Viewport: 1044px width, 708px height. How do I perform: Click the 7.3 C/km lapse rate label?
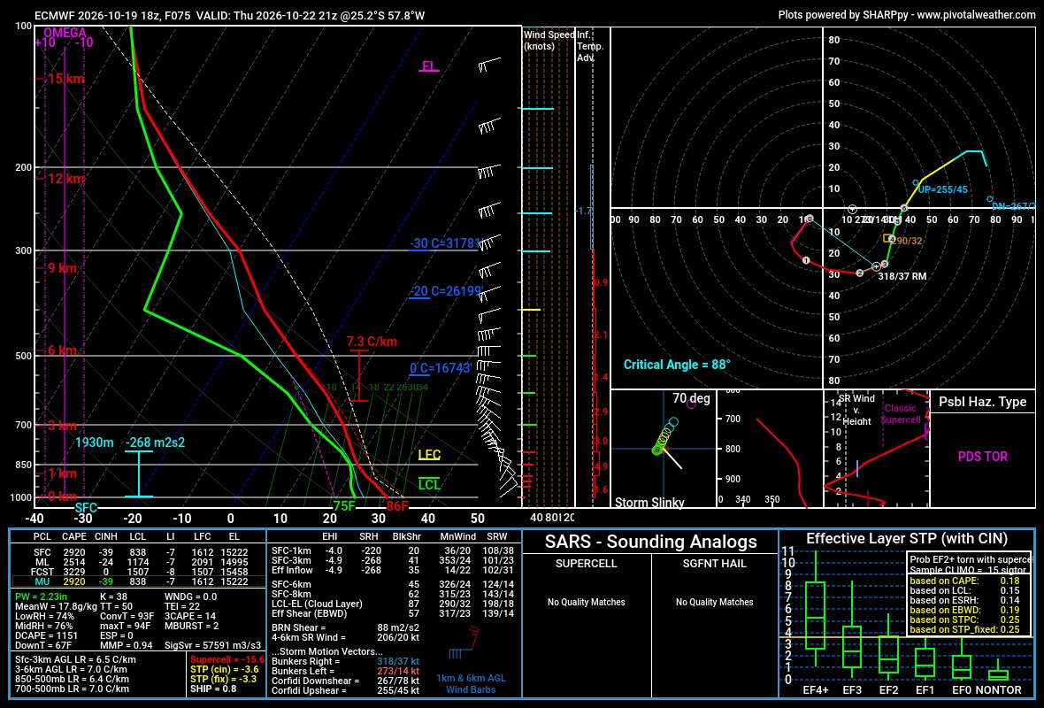[372, 342]
